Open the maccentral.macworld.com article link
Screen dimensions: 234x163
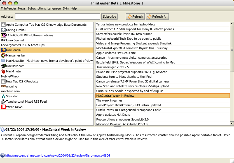(x=58, y=155)
